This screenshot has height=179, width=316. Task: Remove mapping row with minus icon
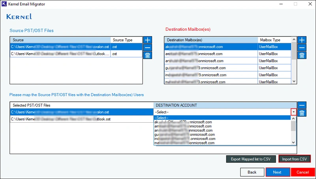[x=302, y=105]
